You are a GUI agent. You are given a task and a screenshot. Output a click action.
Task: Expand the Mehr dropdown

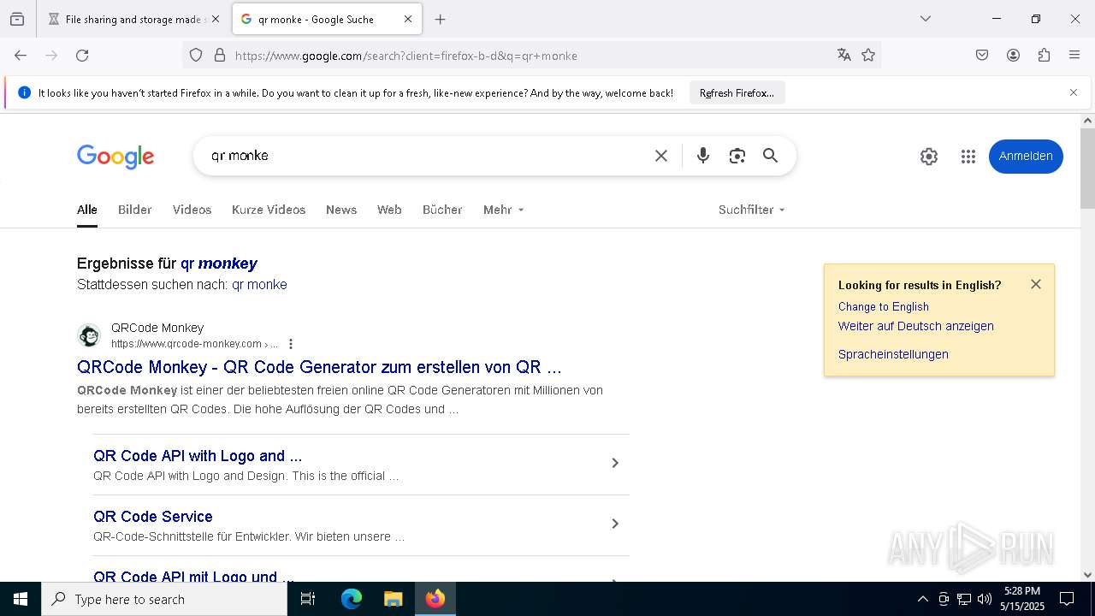(503, 210)
